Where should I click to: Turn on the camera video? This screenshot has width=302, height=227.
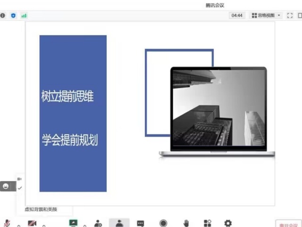click(32, 223)
